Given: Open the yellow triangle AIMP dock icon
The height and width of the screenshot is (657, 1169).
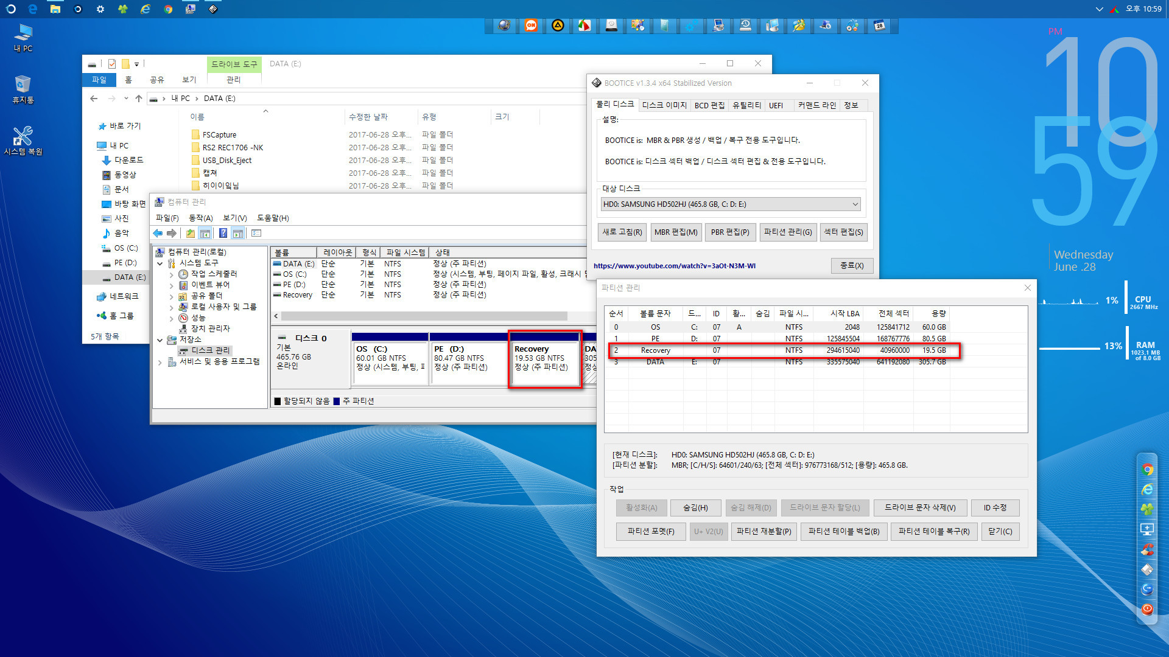Looking at the screenshot, I should point(558,26).
